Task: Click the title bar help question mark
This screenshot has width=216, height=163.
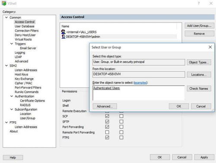Action: point(199,3)
